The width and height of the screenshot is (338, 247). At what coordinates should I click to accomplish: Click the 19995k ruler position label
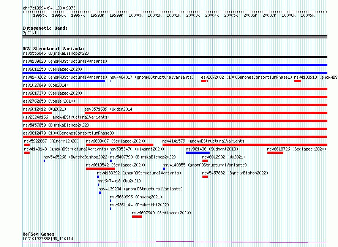[40, 16]
